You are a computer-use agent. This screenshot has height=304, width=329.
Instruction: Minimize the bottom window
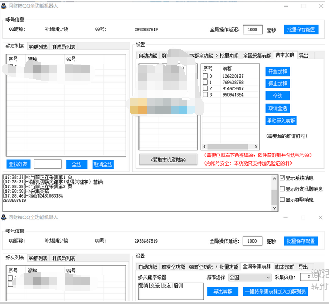[286, 218]
